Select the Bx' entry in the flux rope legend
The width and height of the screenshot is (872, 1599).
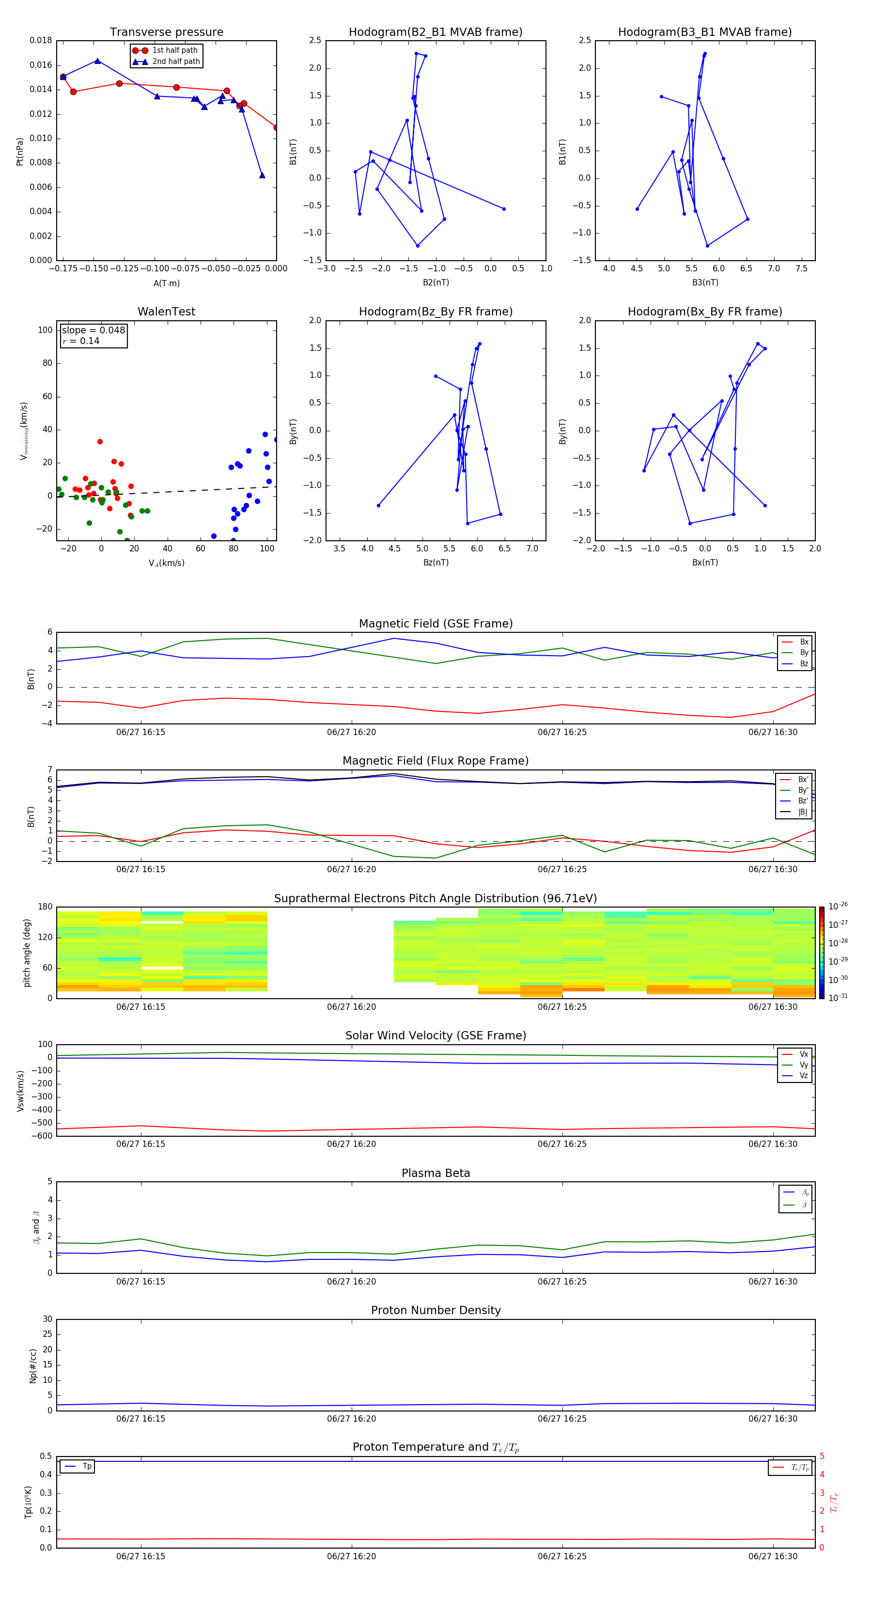coord(794,780)
